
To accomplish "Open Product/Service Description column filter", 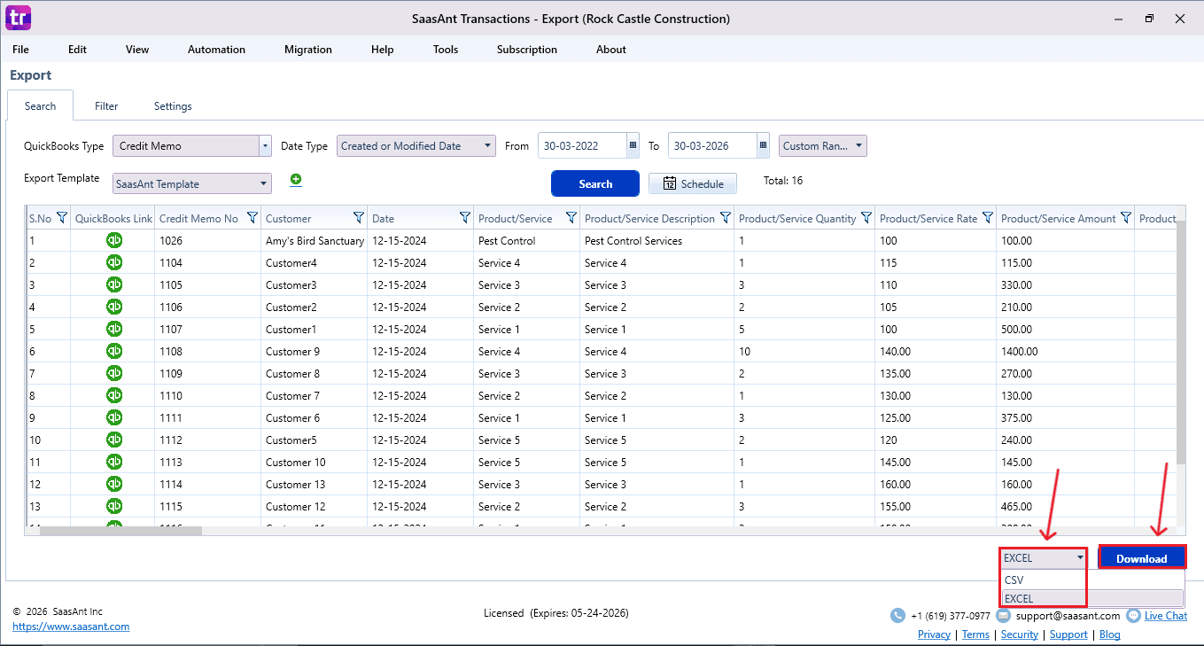I will point(726,218).
